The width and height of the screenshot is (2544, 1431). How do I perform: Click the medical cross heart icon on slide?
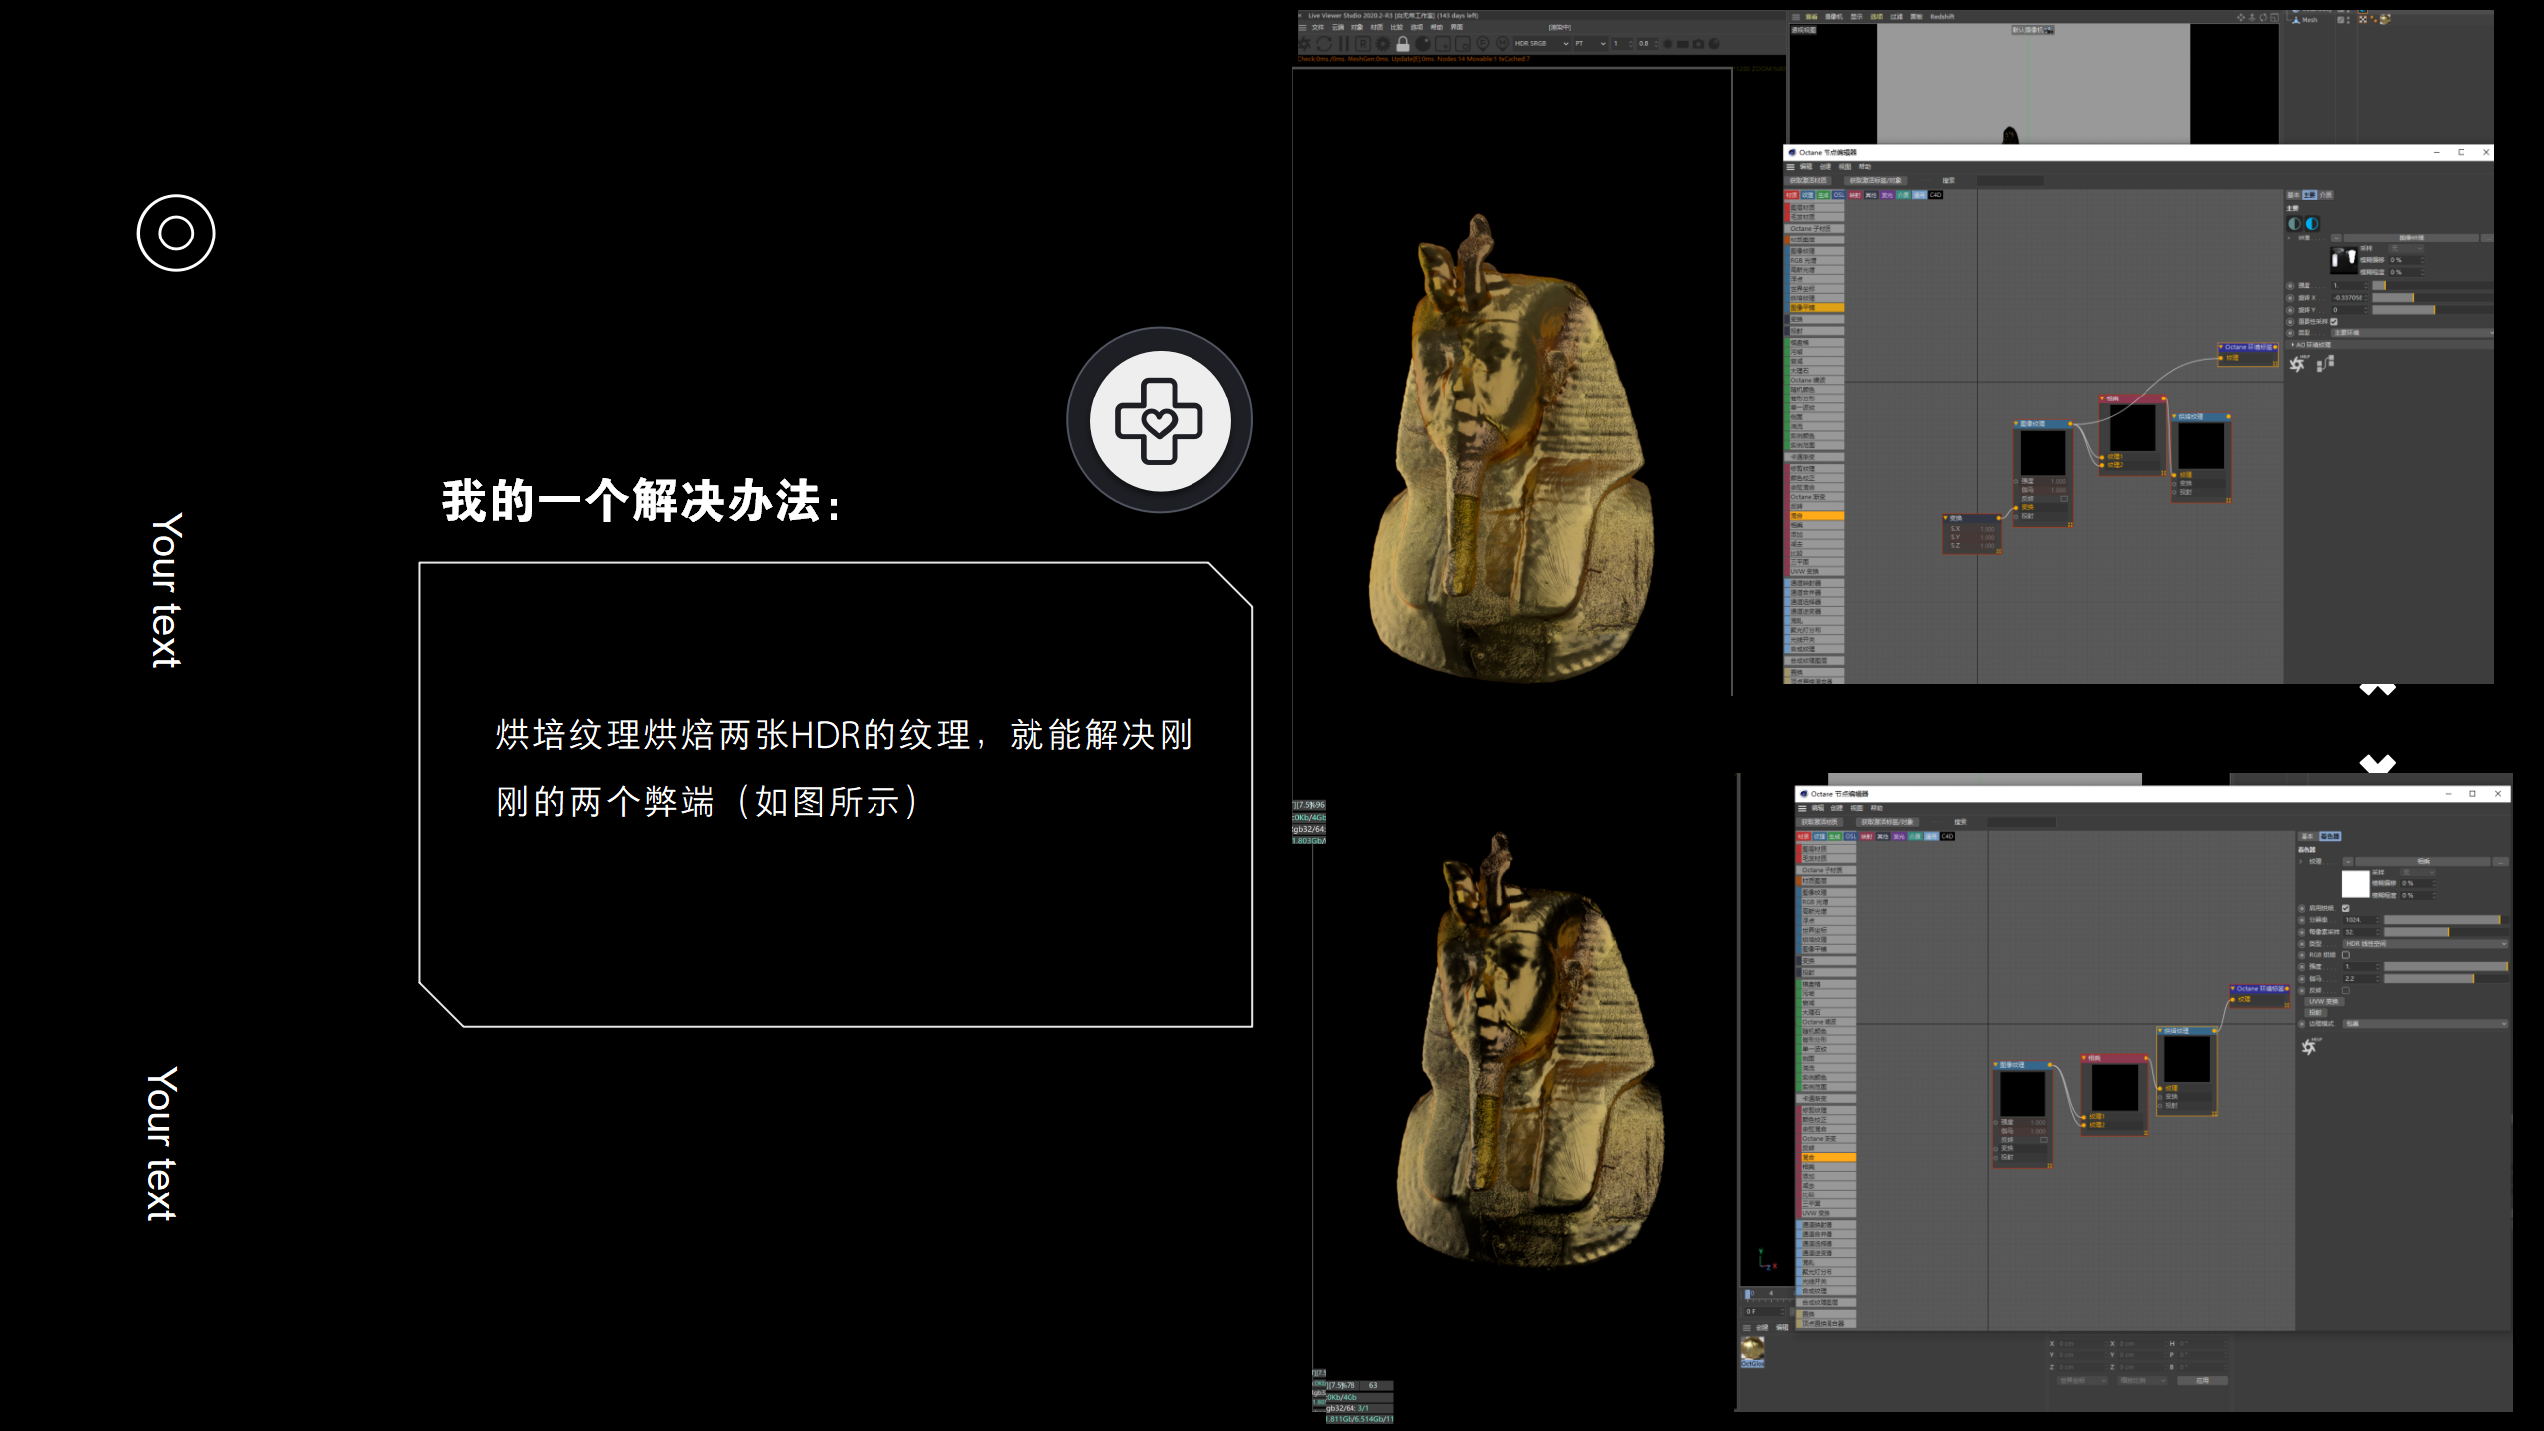coord(1159,420)
